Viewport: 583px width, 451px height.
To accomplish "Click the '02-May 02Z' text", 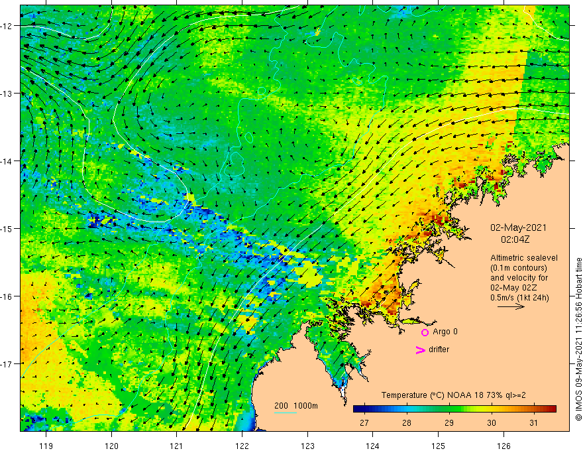I will coord(513,288).
